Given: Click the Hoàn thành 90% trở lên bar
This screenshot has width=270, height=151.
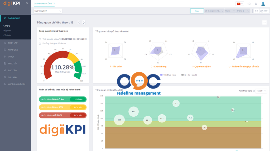Looking at the screenshot, I should (x=63, y=99).
